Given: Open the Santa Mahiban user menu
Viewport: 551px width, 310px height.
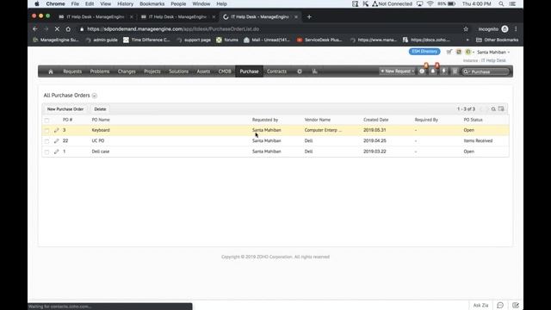Looking at the screenshot, I should point(493,52).
